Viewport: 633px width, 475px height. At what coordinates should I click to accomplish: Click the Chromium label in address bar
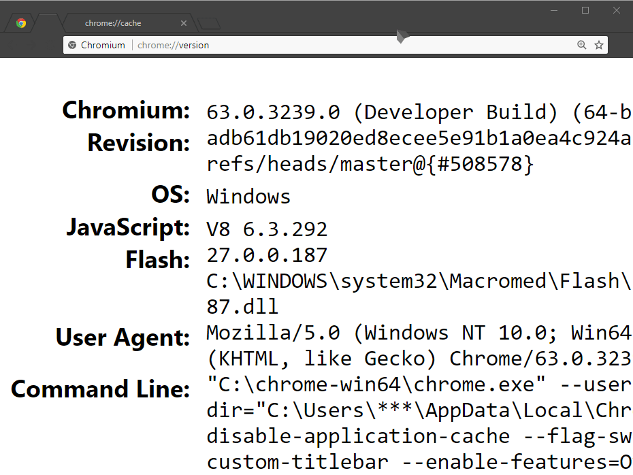tap(103, 45)
